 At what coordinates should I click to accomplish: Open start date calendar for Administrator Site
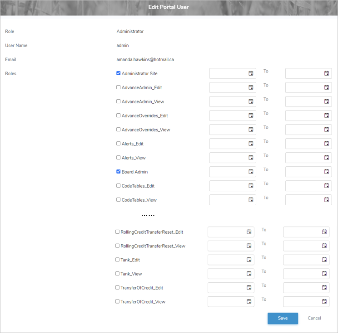(x=251, y=73)
